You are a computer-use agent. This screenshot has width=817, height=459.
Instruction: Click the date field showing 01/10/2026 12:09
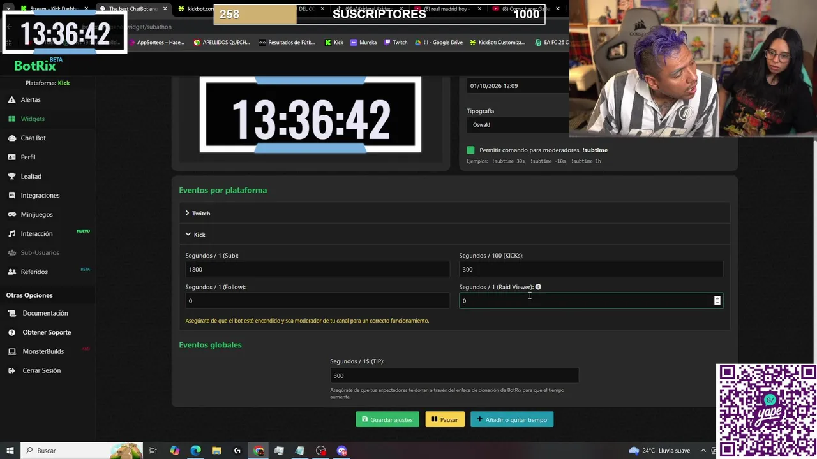518,85
